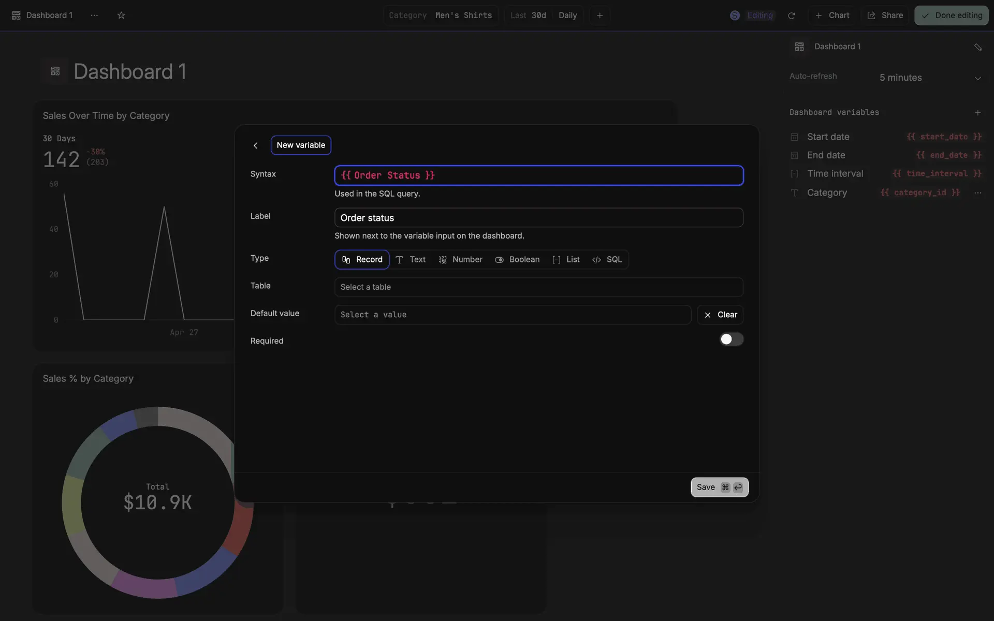Click the refresh icon in the top bar

[x=791, y=16]
